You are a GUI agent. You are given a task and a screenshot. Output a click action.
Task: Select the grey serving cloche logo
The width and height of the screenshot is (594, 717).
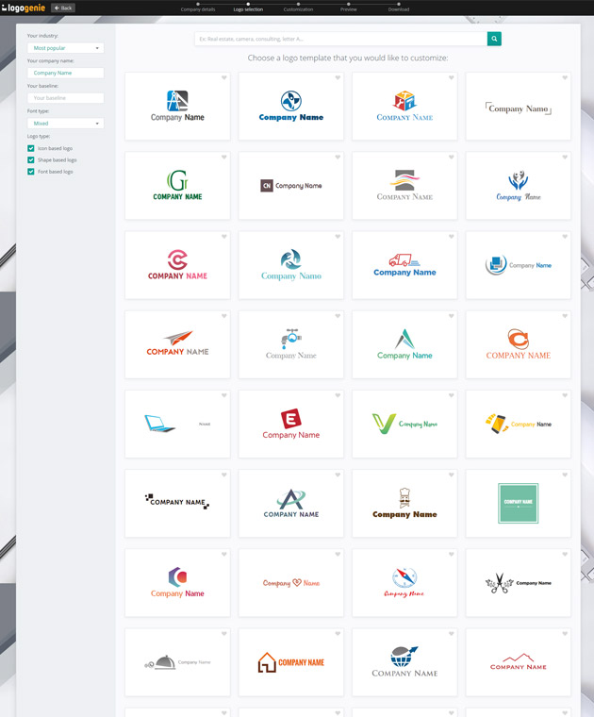pyautogui.click(x=177, y=662)
